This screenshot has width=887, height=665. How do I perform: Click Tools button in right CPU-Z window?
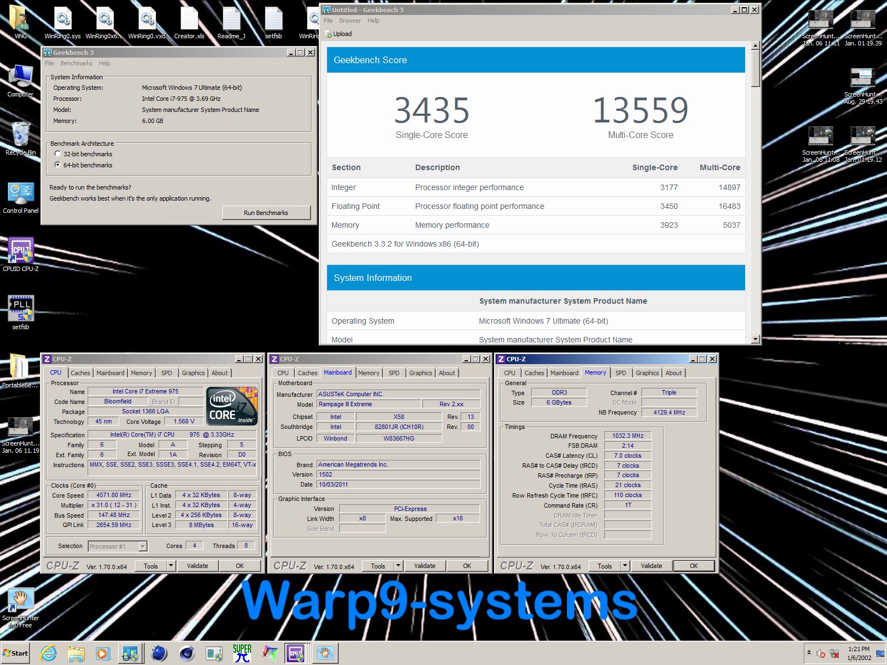tap(605, 566)
